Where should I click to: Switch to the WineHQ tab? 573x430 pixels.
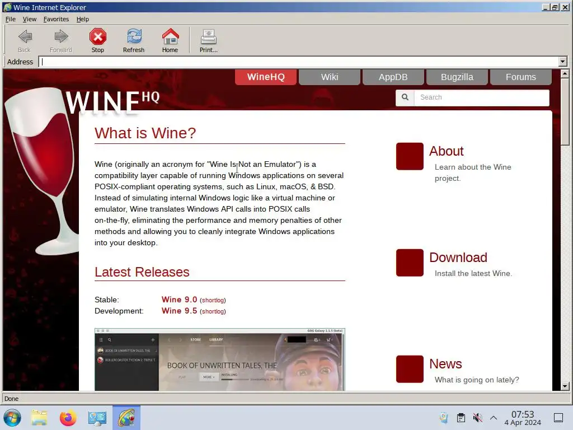(266, 77)
